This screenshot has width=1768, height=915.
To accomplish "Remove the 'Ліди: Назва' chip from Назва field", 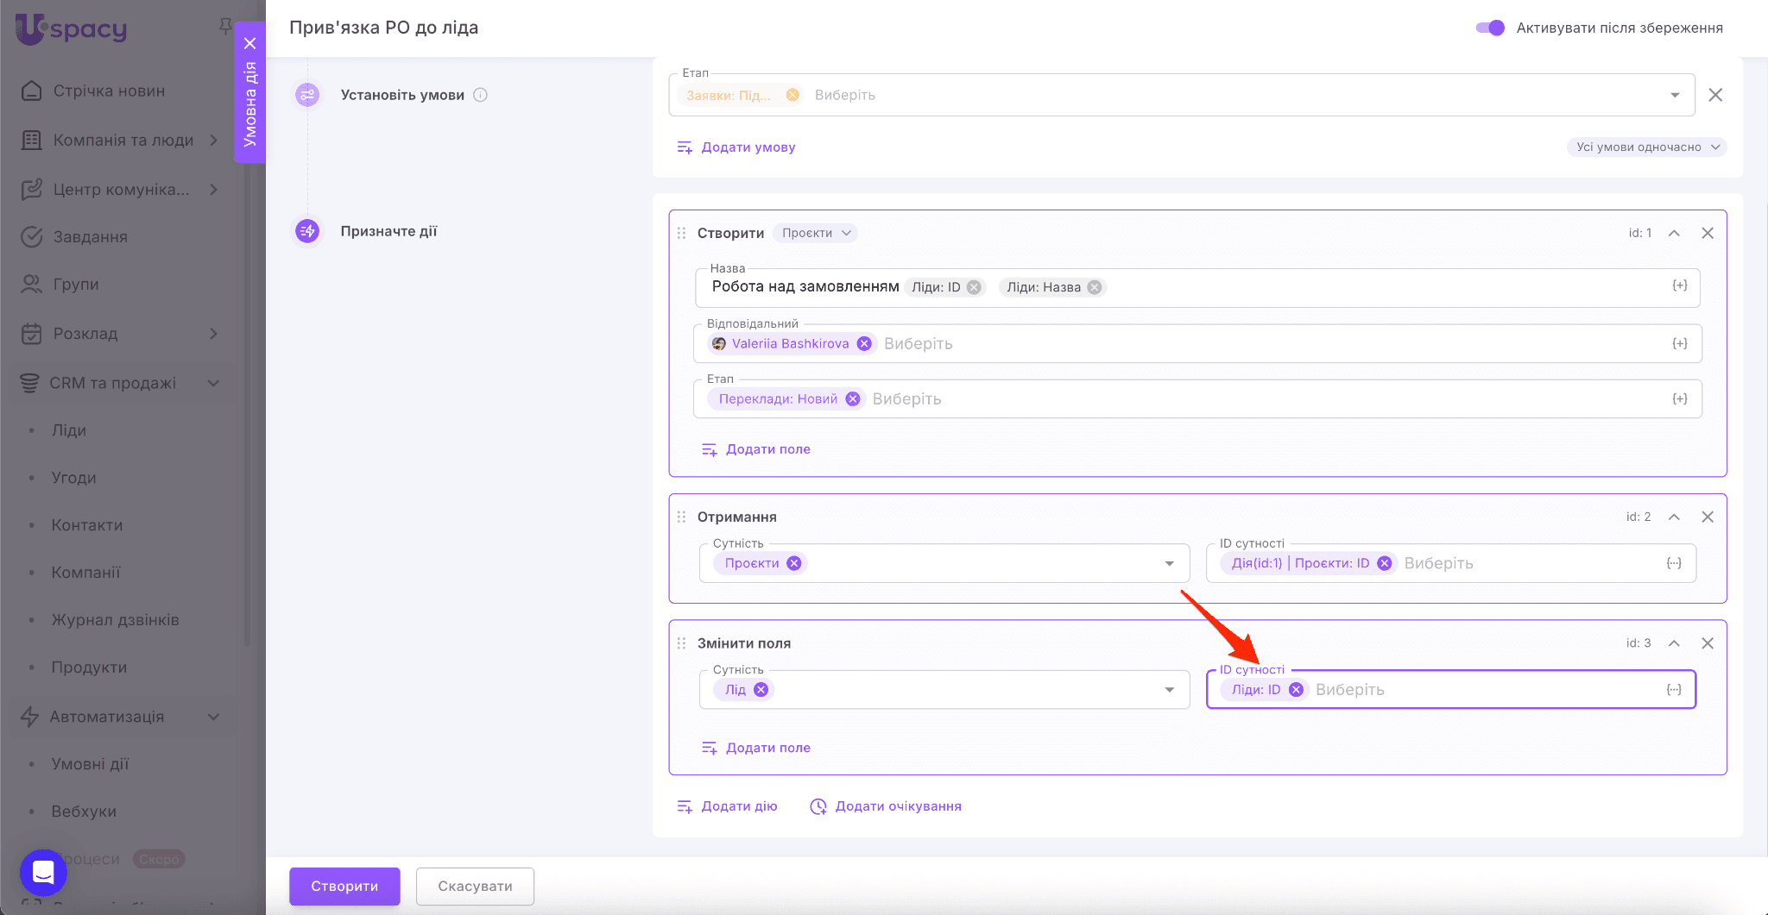I will pos(1095,287).
